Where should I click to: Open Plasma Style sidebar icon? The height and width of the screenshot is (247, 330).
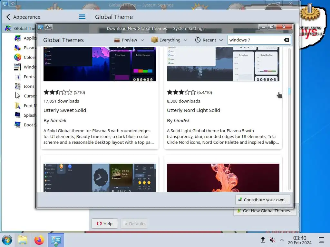(18, 48)
